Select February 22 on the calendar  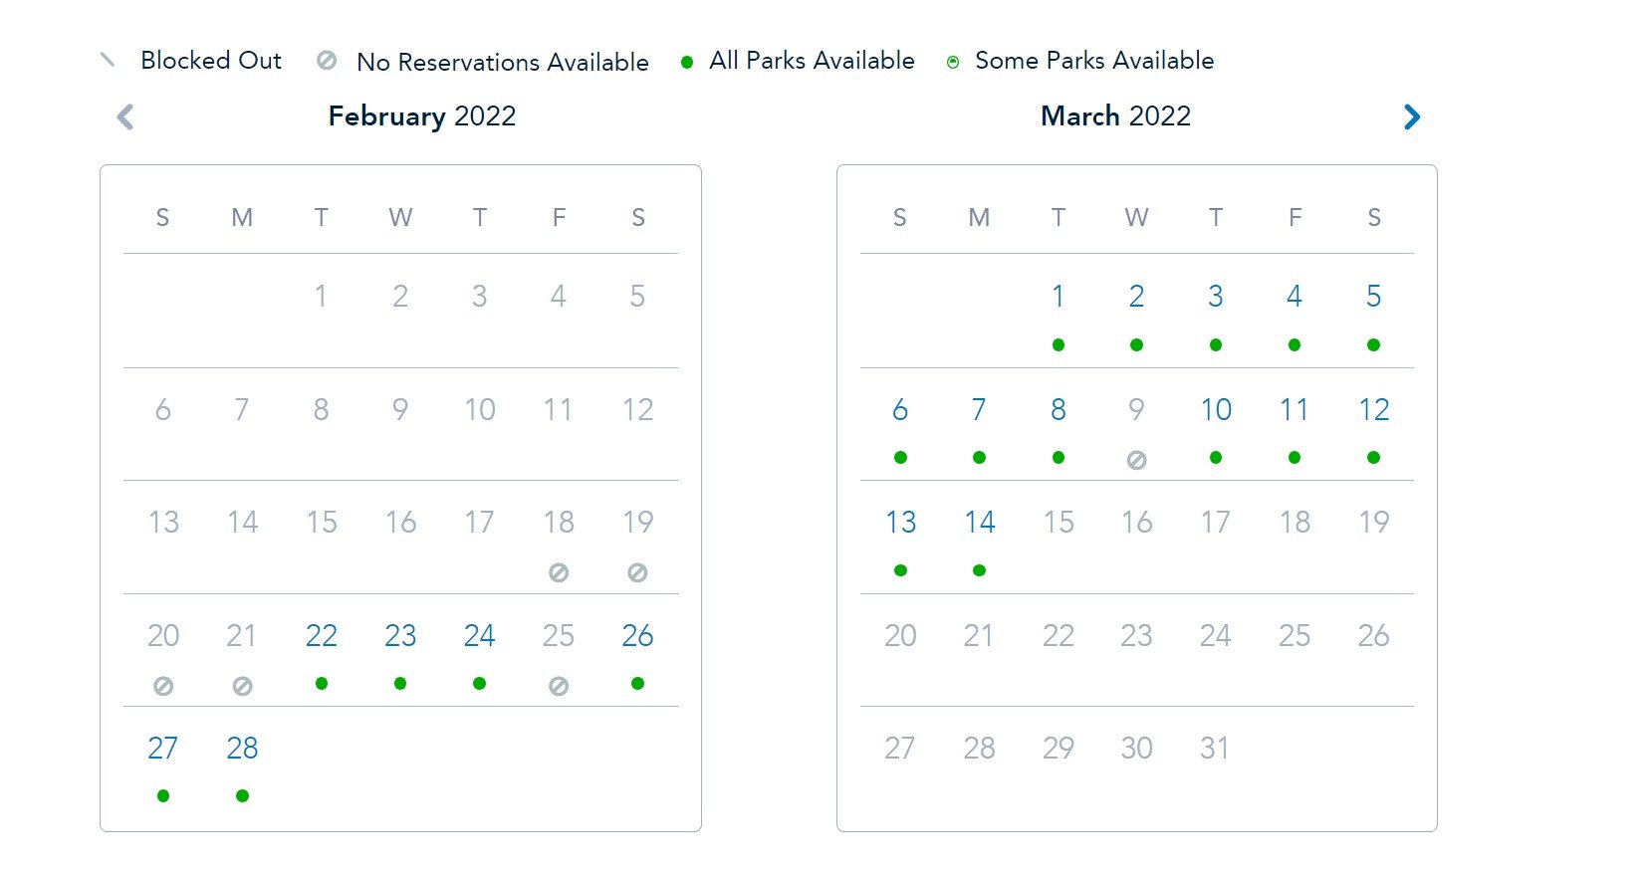(321, 635)
